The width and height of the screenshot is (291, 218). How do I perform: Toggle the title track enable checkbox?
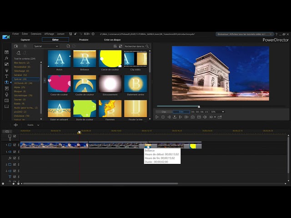pyautogui.click(x=15, y=177)
